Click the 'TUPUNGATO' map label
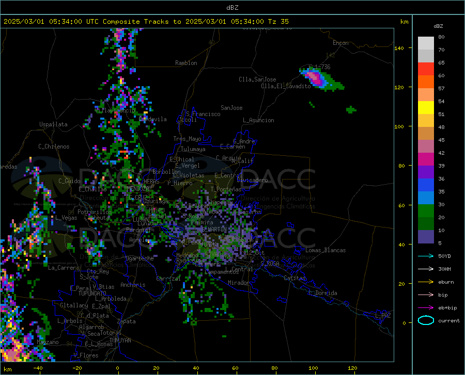 (92, 294)
